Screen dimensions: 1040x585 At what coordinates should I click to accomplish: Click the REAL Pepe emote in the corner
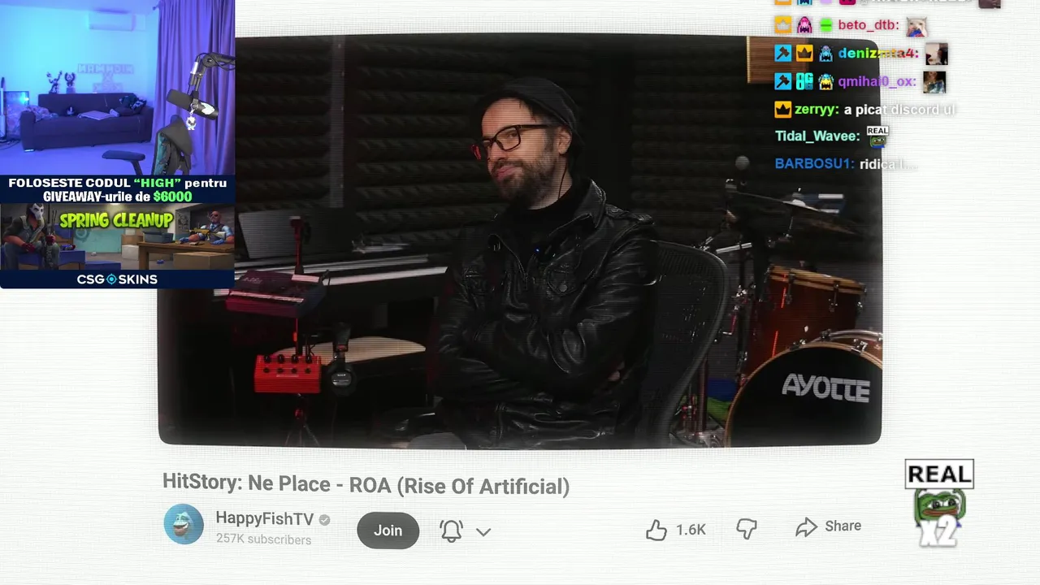[939, 504]
